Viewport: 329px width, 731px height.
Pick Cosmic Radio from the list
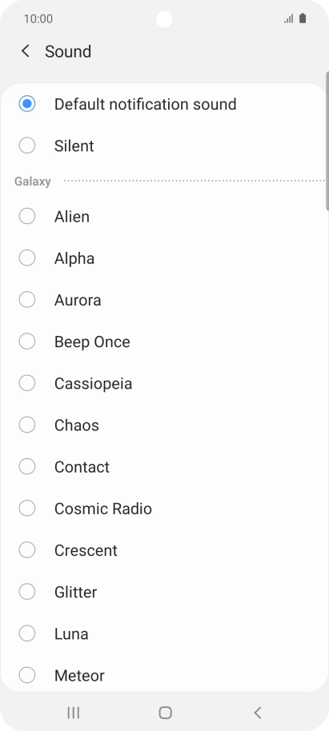pos(27,508)
